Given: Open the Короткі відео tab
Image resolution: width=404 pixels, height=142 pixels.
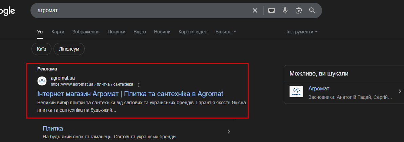Looking at the screenshot, I should point(193,32).
